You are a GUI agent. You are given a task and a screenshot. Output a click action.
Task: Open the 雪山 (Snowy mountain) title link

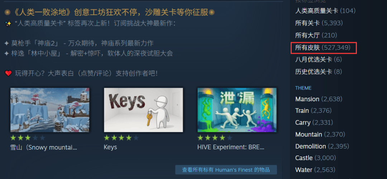44,147
